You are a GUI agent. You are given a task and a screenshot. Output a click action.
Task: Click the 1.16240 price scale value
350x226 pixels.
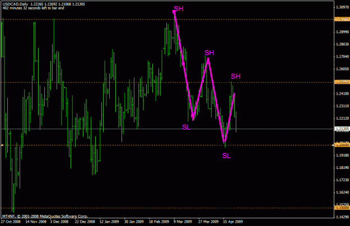coord(342,192)
